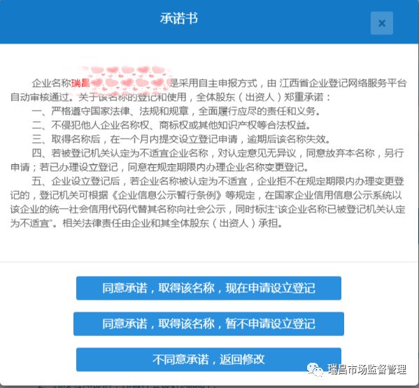
Task: Click 同意承诺,取得该名称,现在申请设立登记 button
Action: click(x=208, y=288)
